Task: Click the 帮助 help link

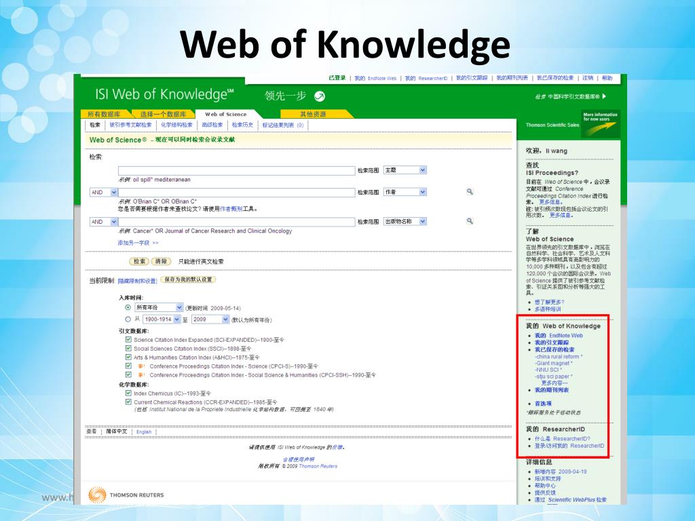Action: click(607, 78)
